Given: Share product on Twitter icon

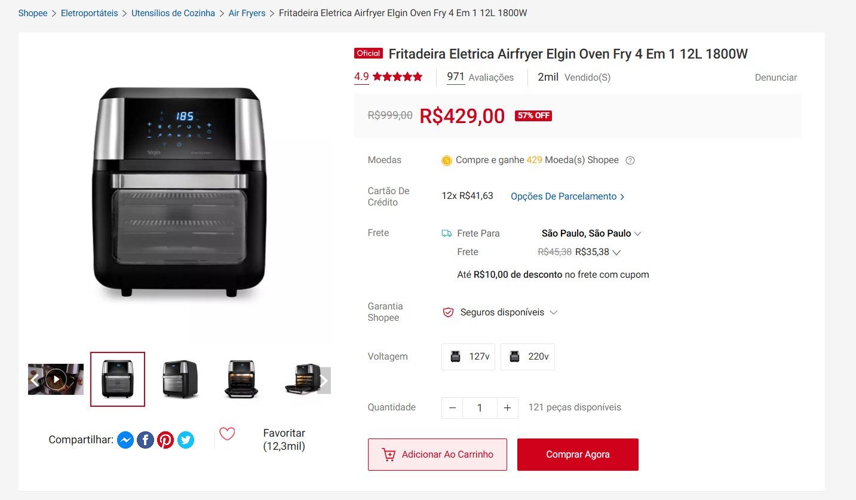Looking at the screenshot, I should (x=186, y=440).
